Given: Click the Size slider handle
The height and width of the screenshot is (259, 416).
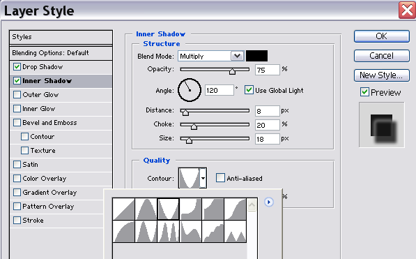Looking at the screenshot, I should click(x=189, y=140).
